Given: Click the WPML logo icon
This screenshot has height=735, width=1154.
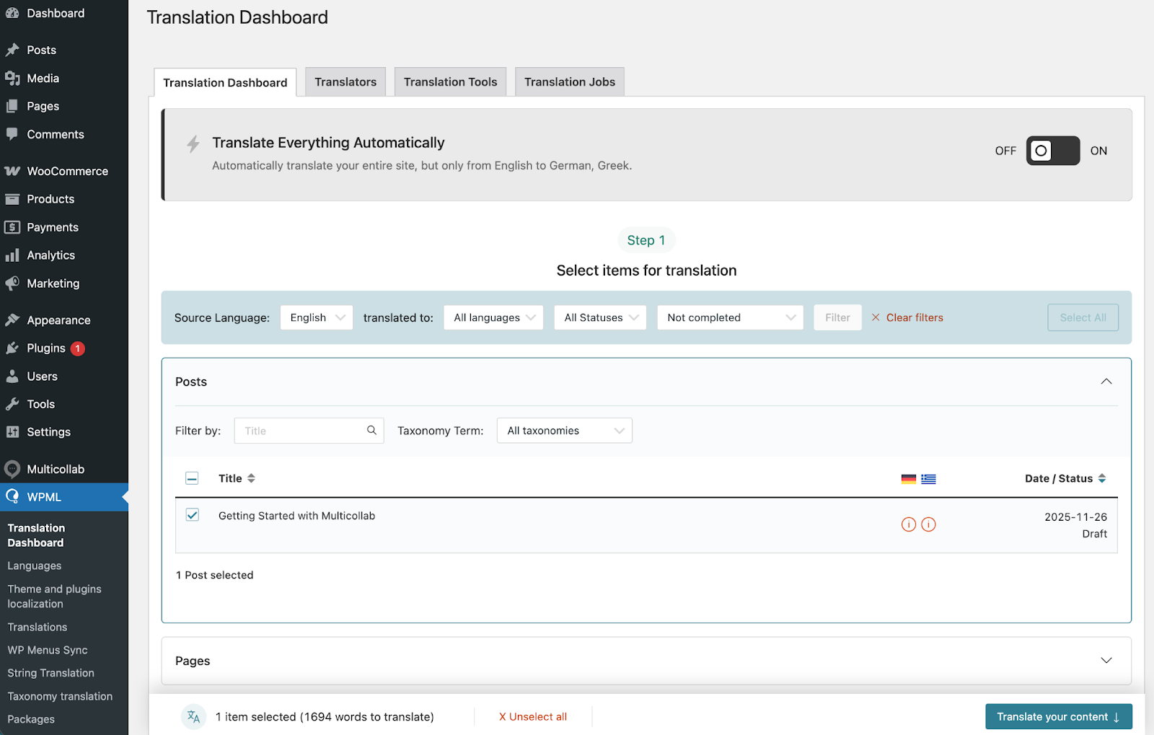Looking at the screenshot, I should pos(12,497).
